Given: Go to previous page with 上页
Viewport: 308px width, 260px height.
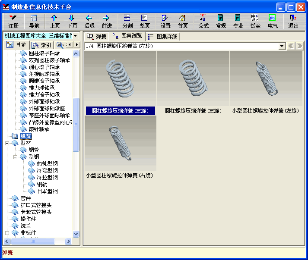Looking at the screenshot, I should coord(54,21).
